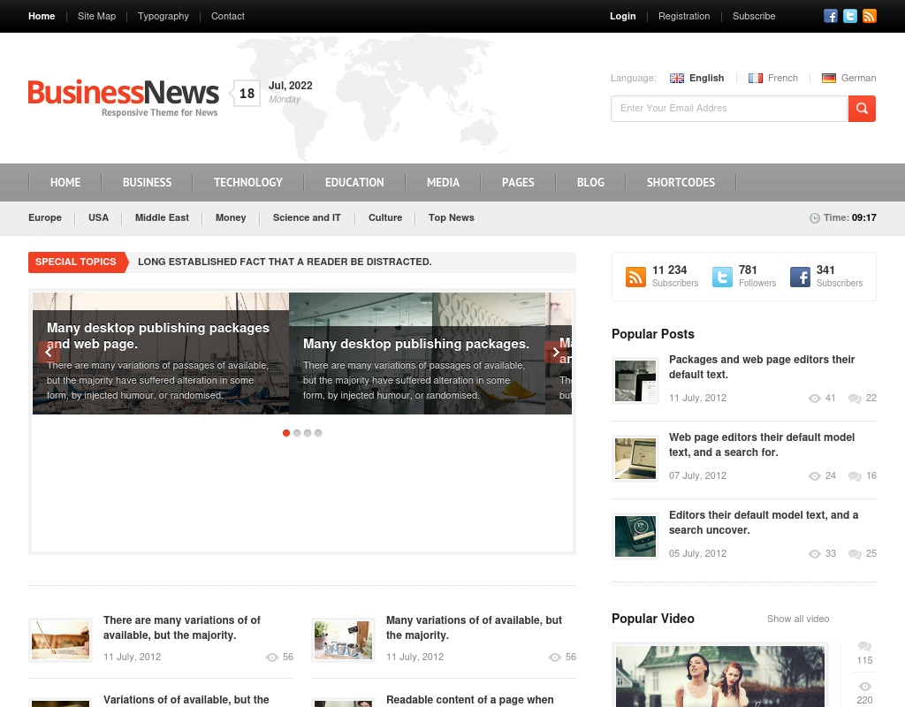Go to previous slide with left arrow
The width and height of the screenshot is (905, 707).
coord(49,352)
